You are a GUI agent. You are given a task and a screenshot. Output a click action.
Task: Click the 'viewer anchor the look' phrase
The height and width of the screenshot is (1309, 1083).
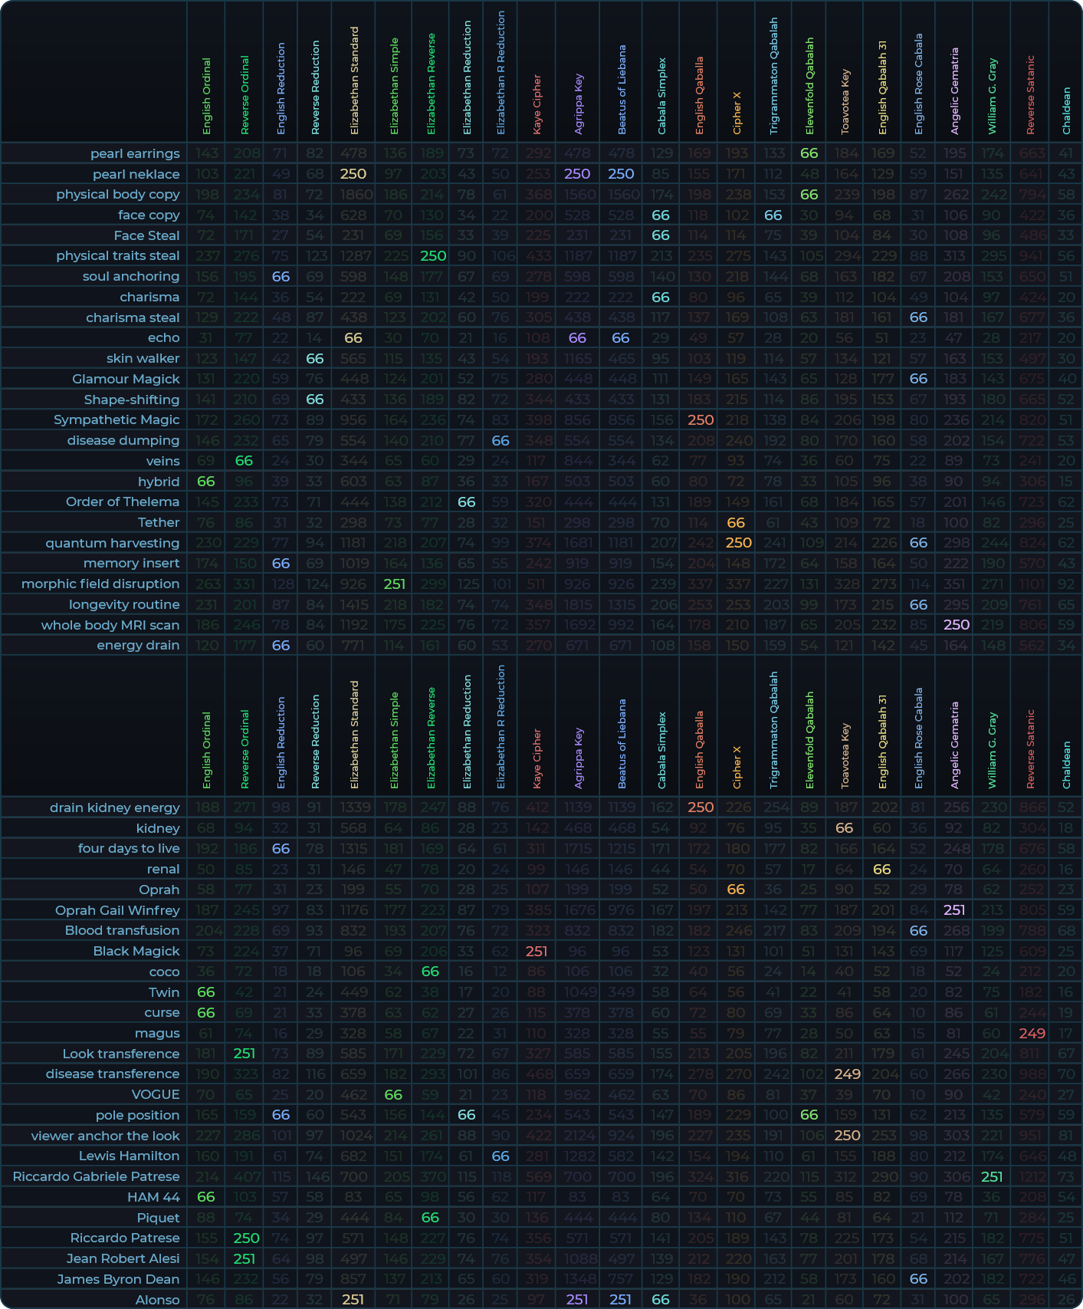pyautogui.click(x=105, y=1136)
